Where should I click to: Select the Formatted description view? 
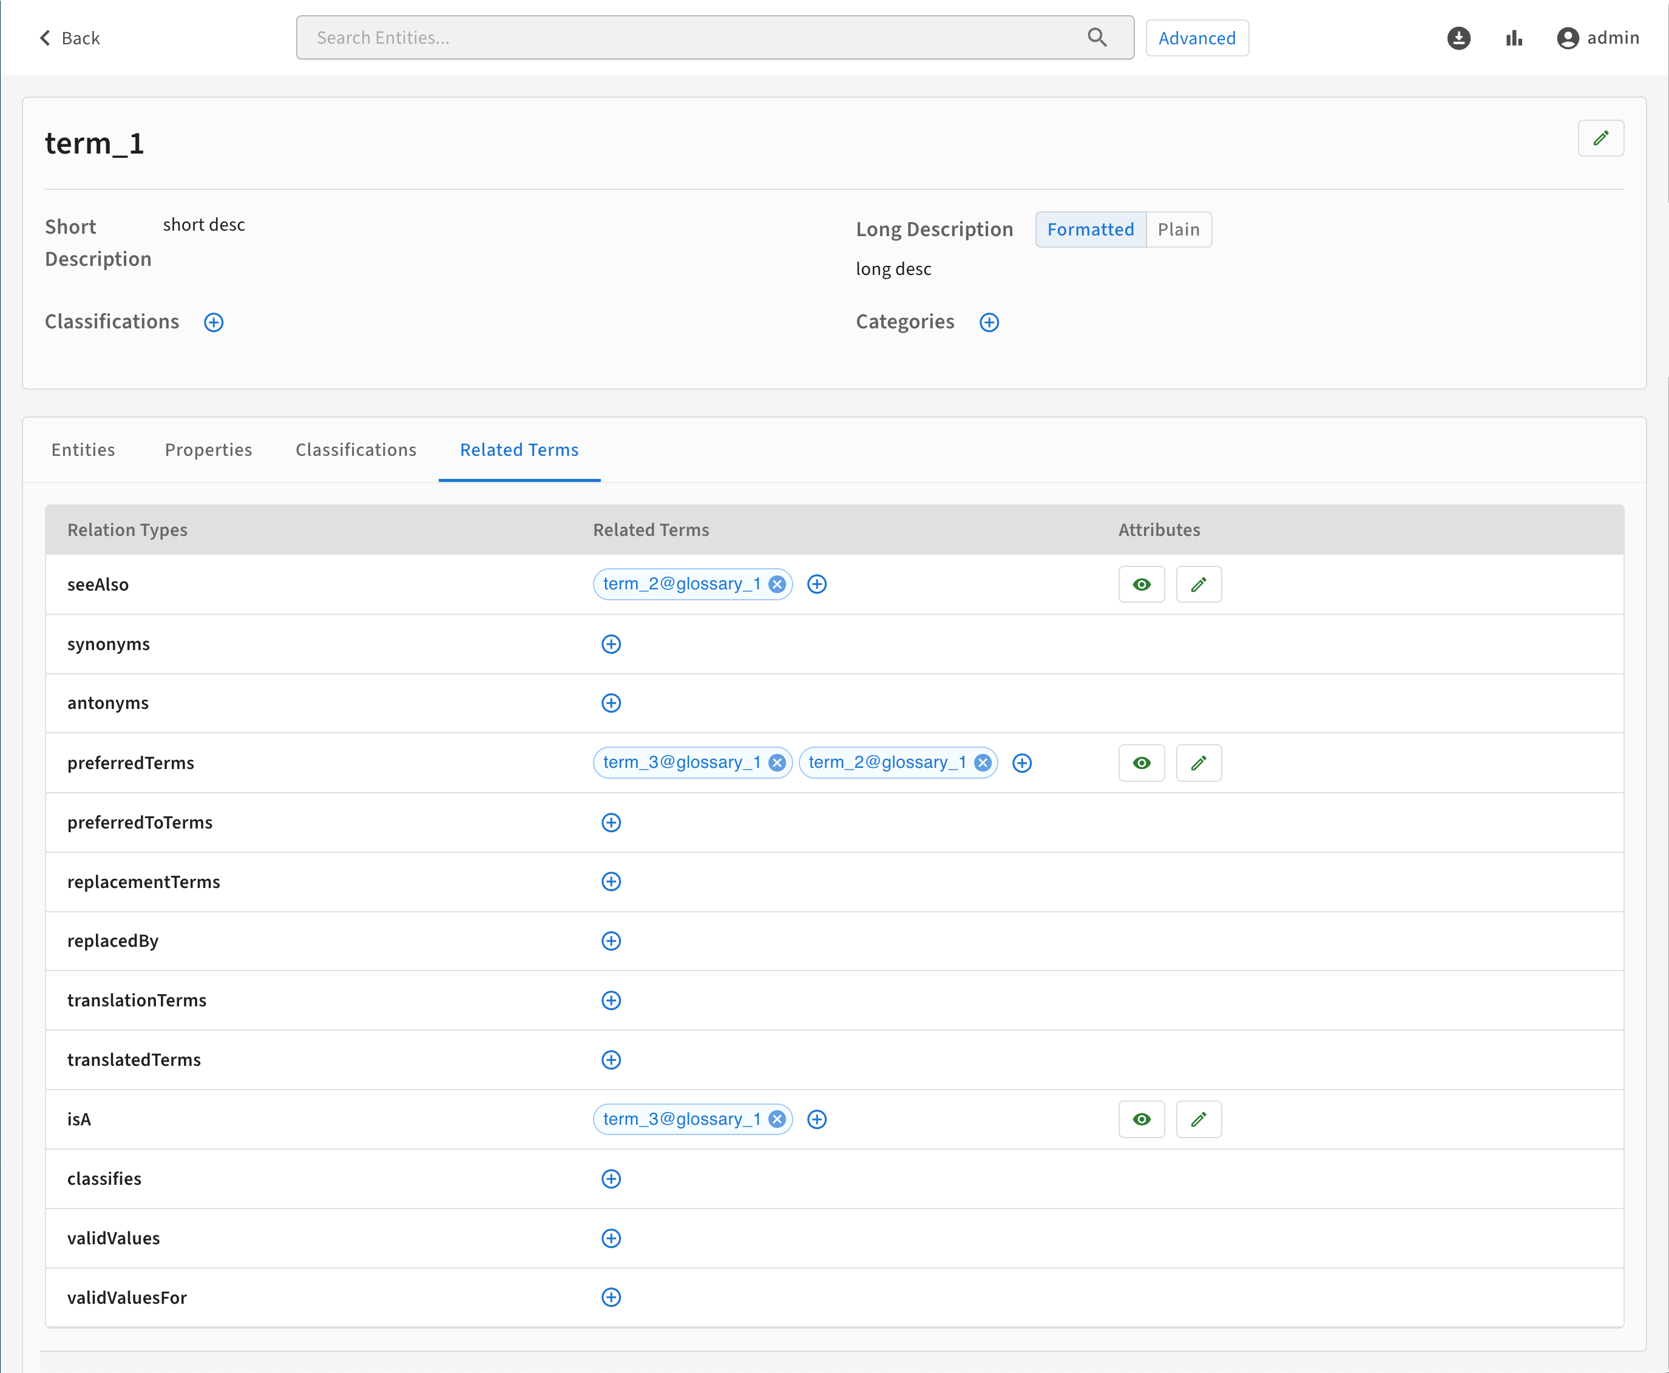click(x=1089, y=229)
